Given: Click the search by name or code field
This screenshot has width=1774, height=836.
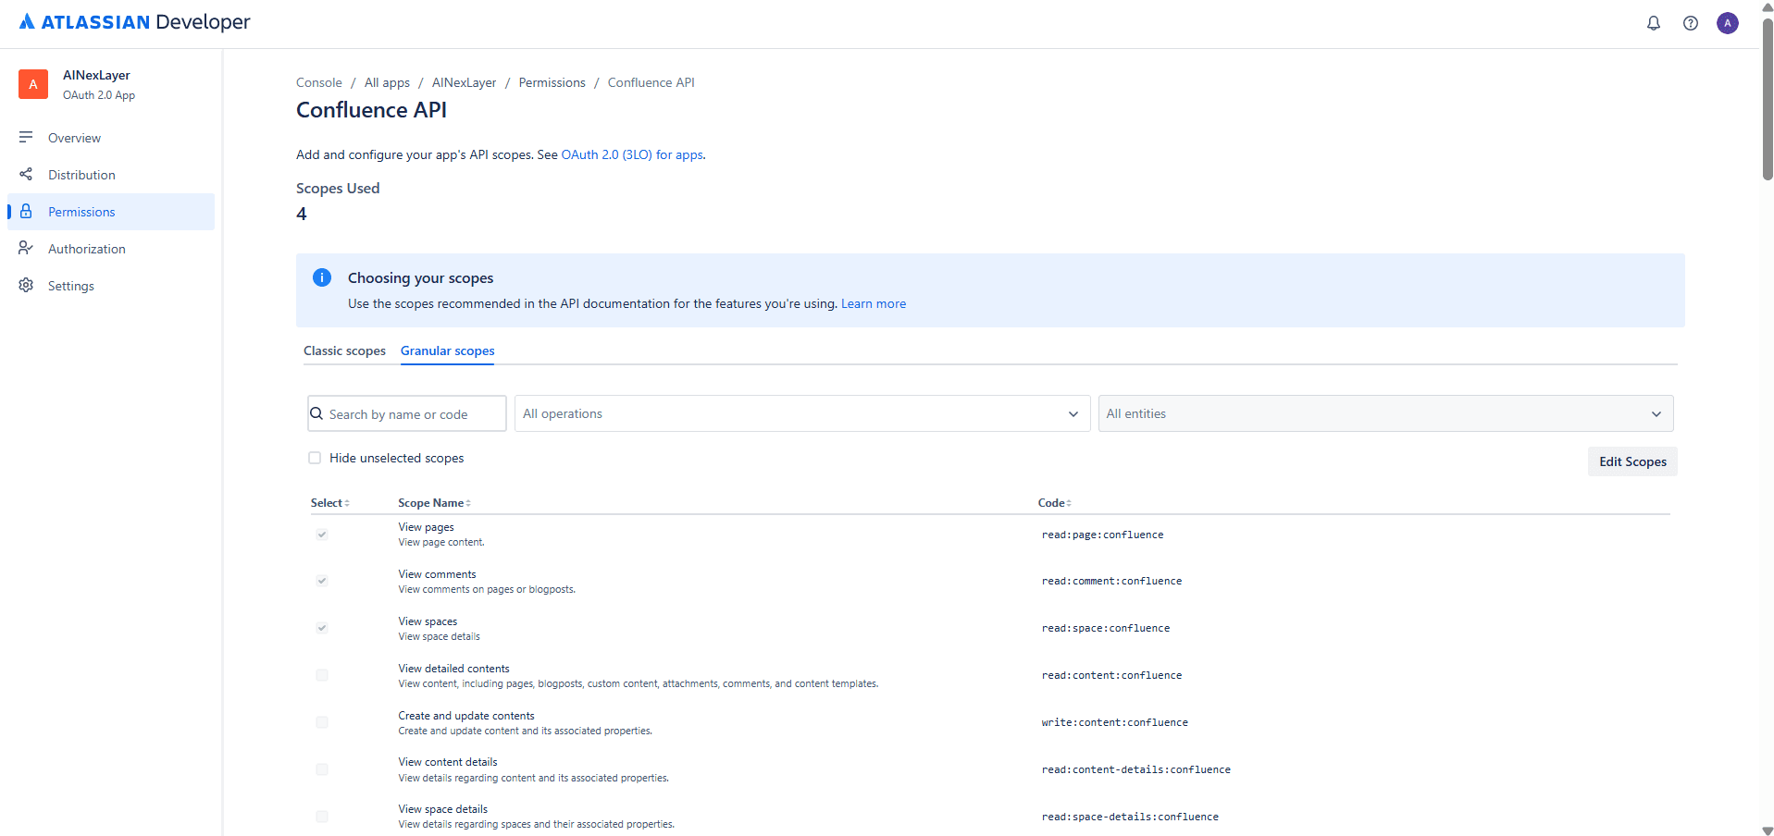Looking at the screenshot, I should [407, 413].
